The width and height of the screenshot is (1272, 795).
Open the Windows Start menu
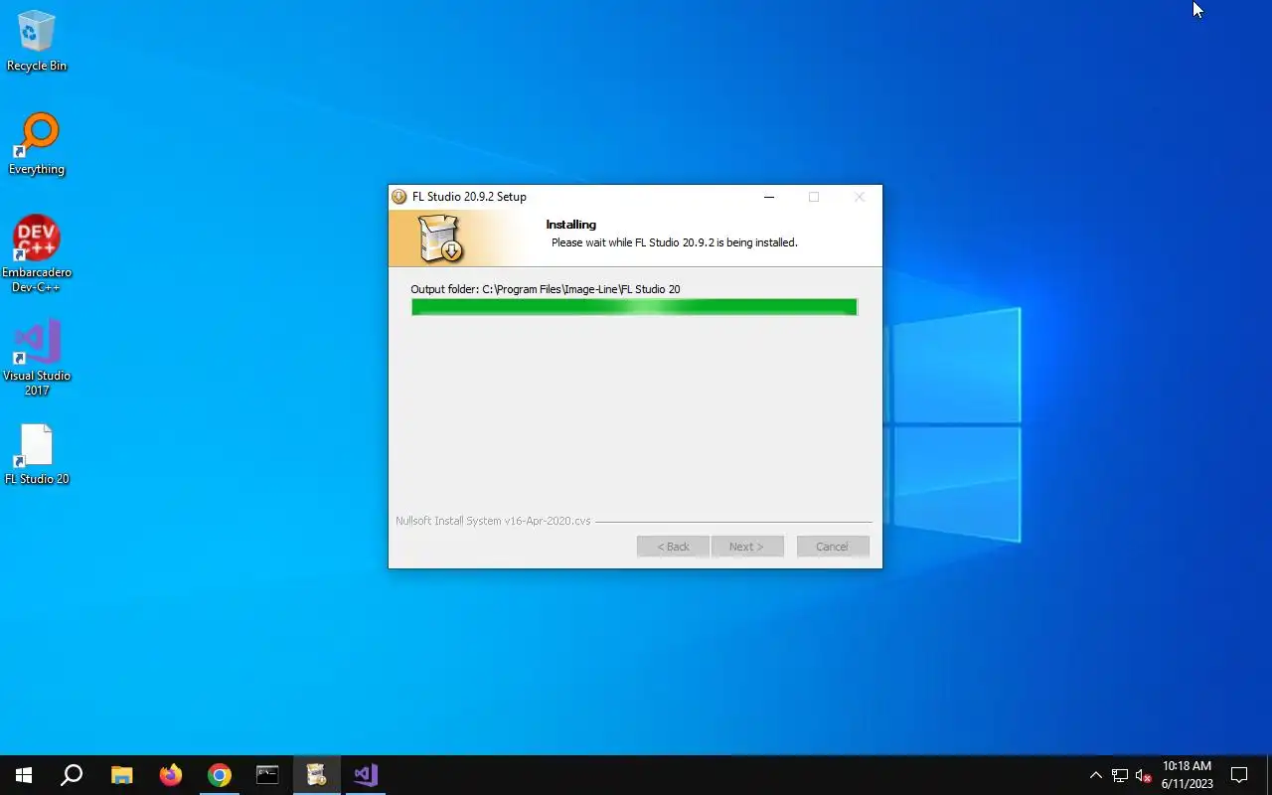coord(24,775)
